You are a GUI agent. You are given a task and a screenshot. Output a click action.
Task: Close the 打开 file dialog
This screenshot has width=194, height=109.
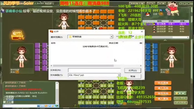point(142,32)
